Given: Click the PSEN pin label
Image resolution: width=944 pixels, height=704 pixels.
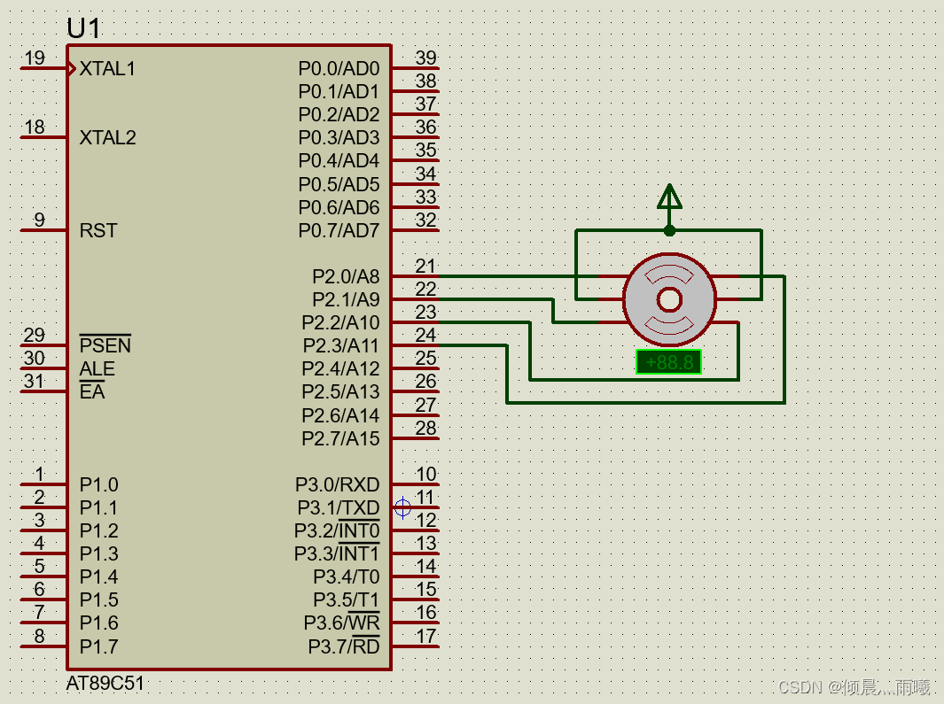Looking at the screenshot, I should pyautogui.click(x=105, y=344).
